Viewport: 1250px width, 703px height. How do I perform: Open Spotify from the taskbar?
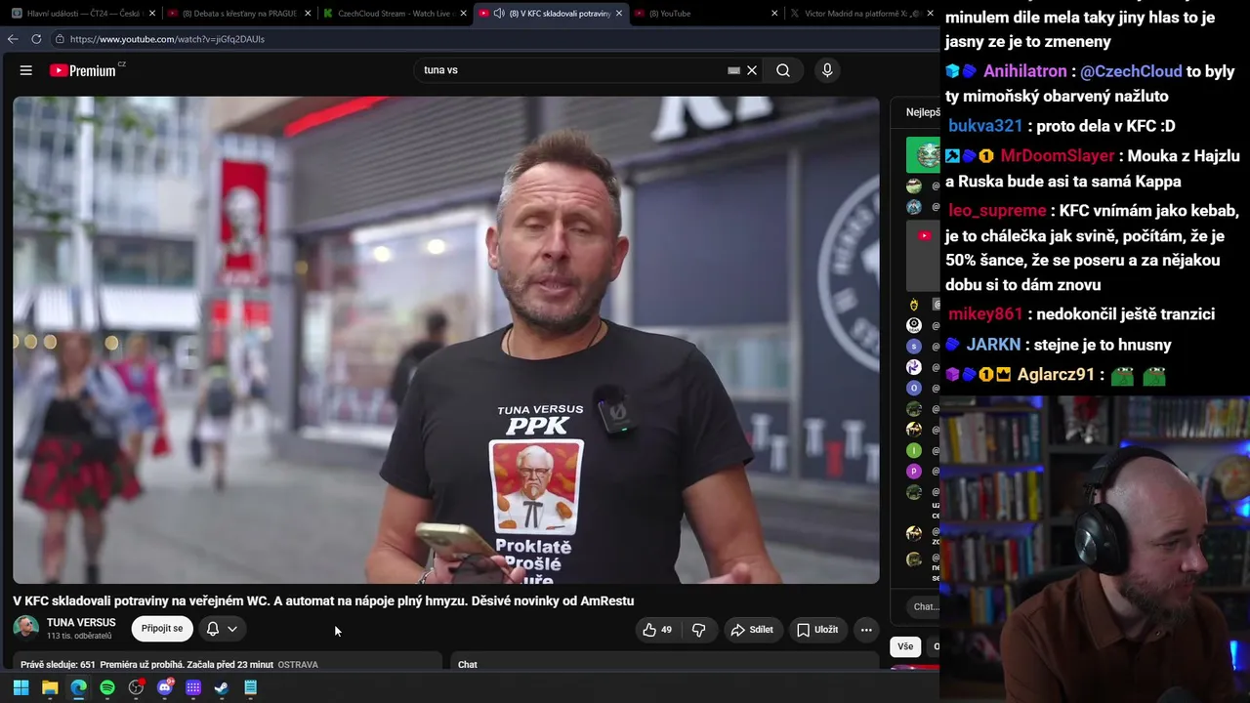coord(107,687)
